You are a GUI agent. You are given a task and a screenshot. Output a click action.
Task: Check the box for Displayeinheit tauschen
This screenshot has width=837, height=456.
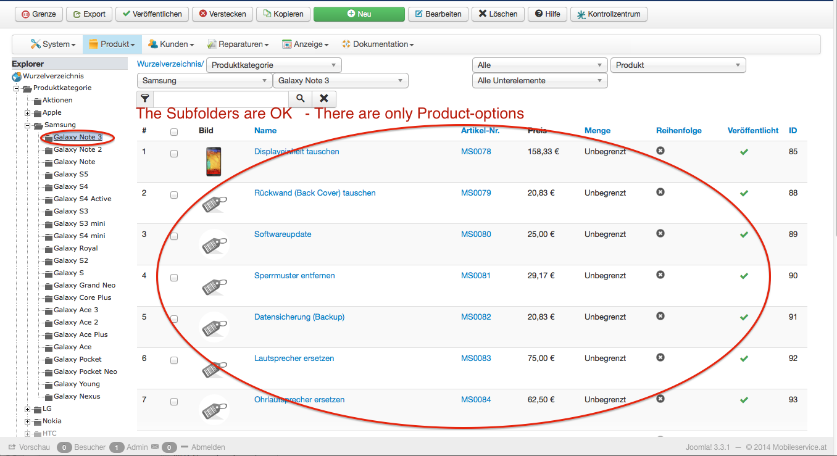[x=174, y=154]
